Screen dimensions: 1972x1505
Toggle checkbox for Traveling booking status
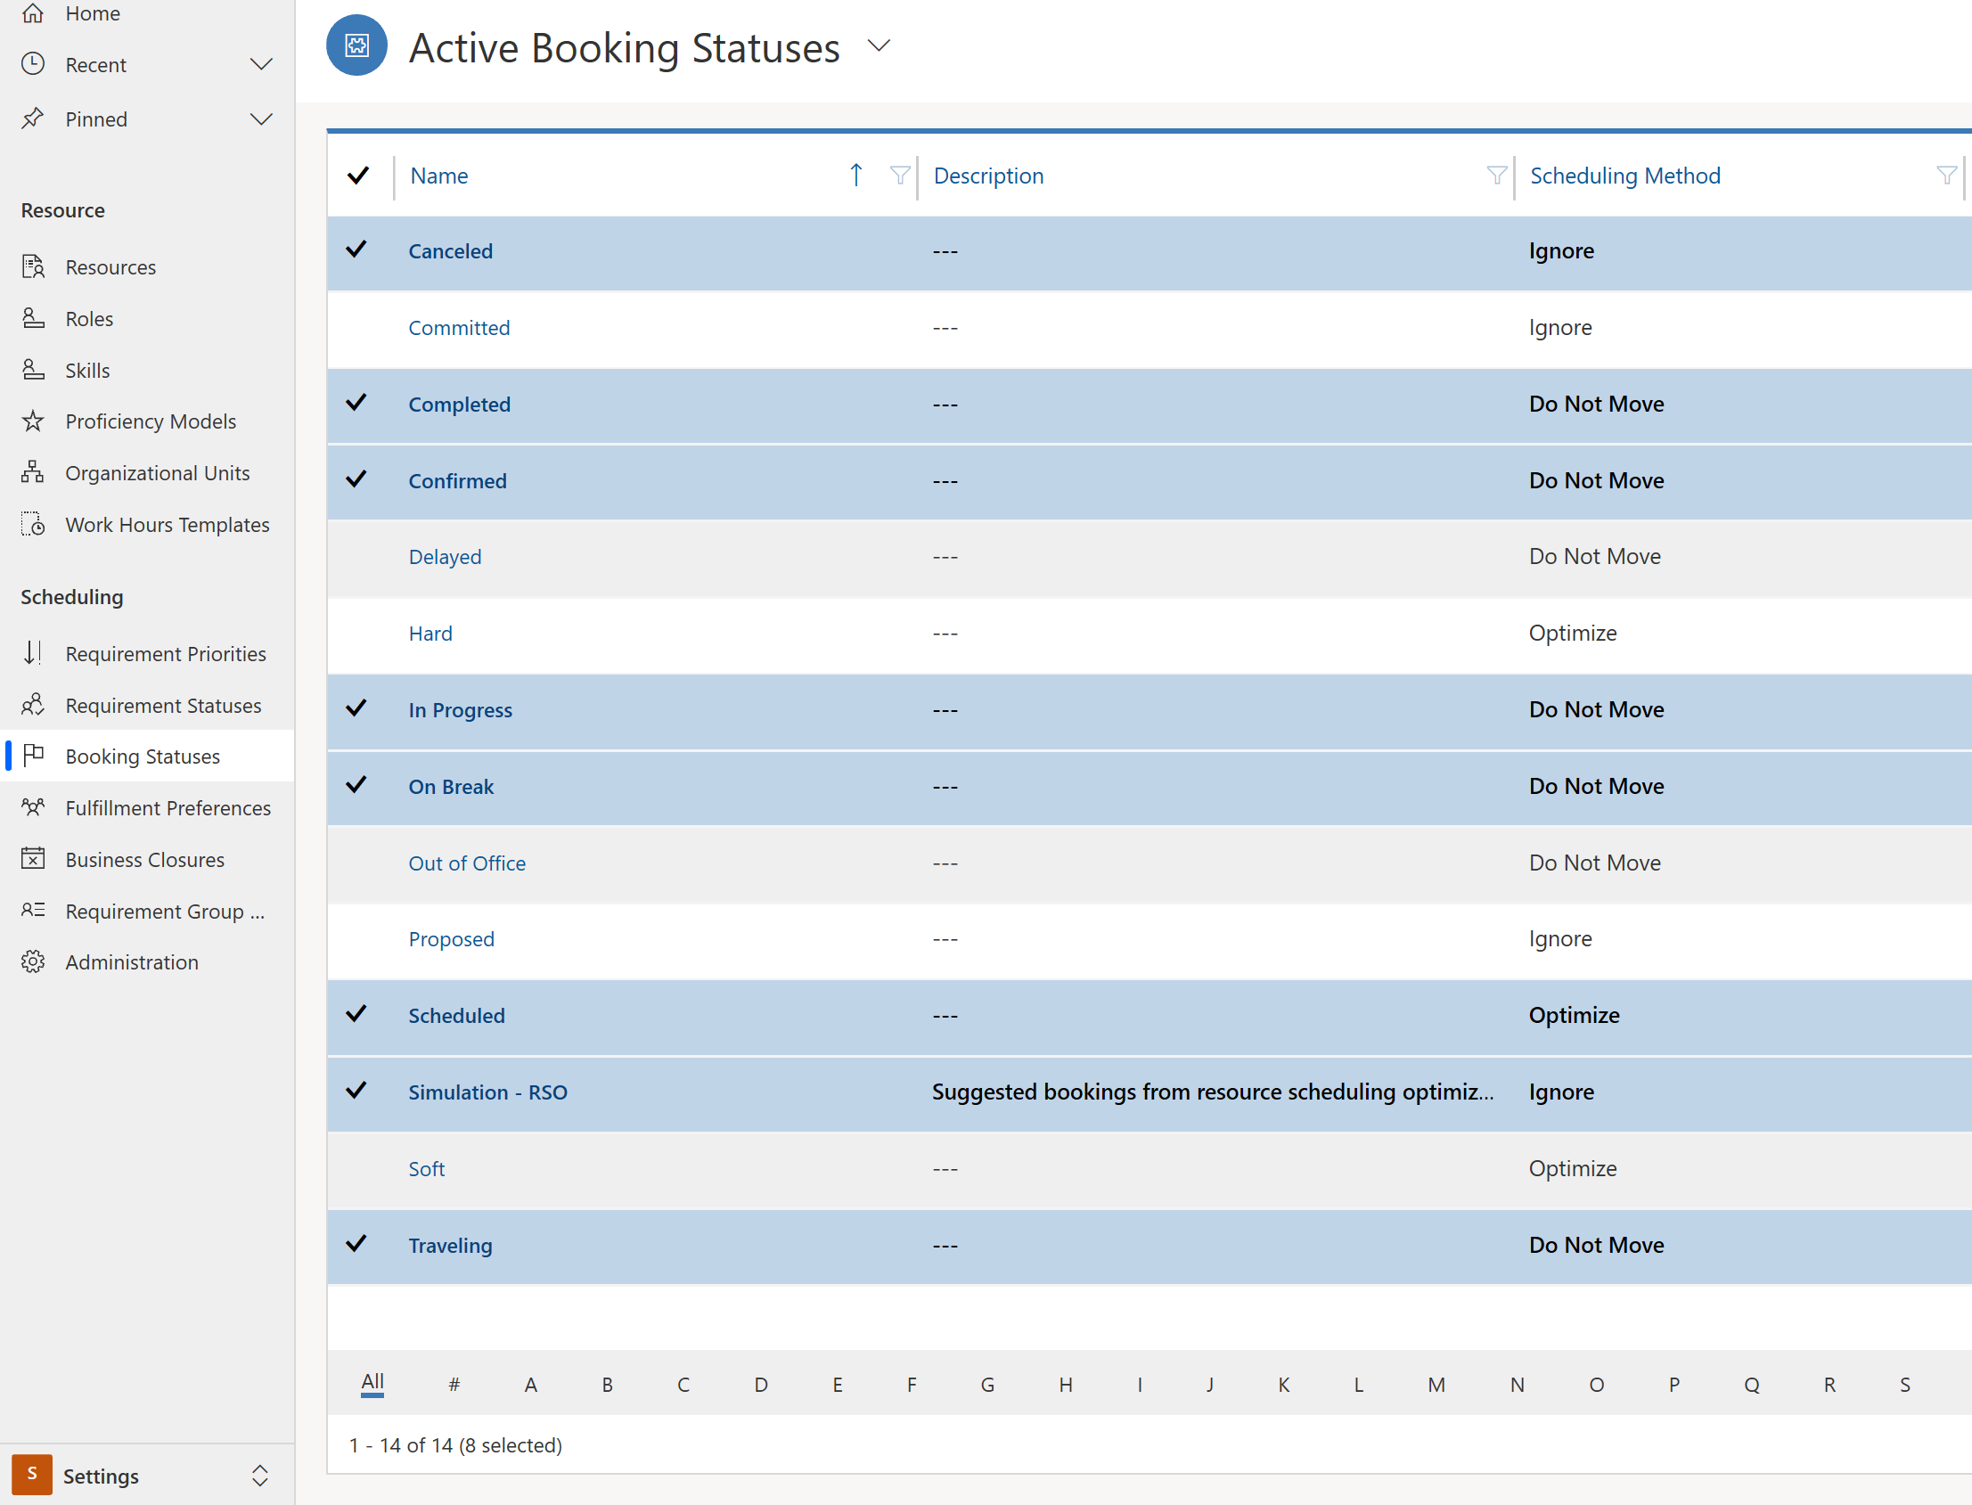tap(359, 1244)
